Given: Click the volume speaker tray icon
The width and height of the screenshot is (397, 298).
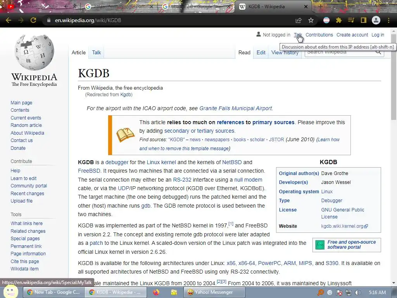Looking at the screenshot, I should (x=357, y=293).
